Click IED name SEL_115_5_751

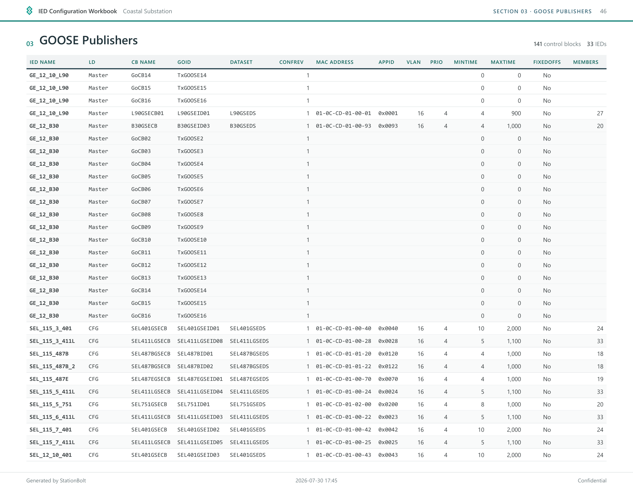tap(50, 404)
